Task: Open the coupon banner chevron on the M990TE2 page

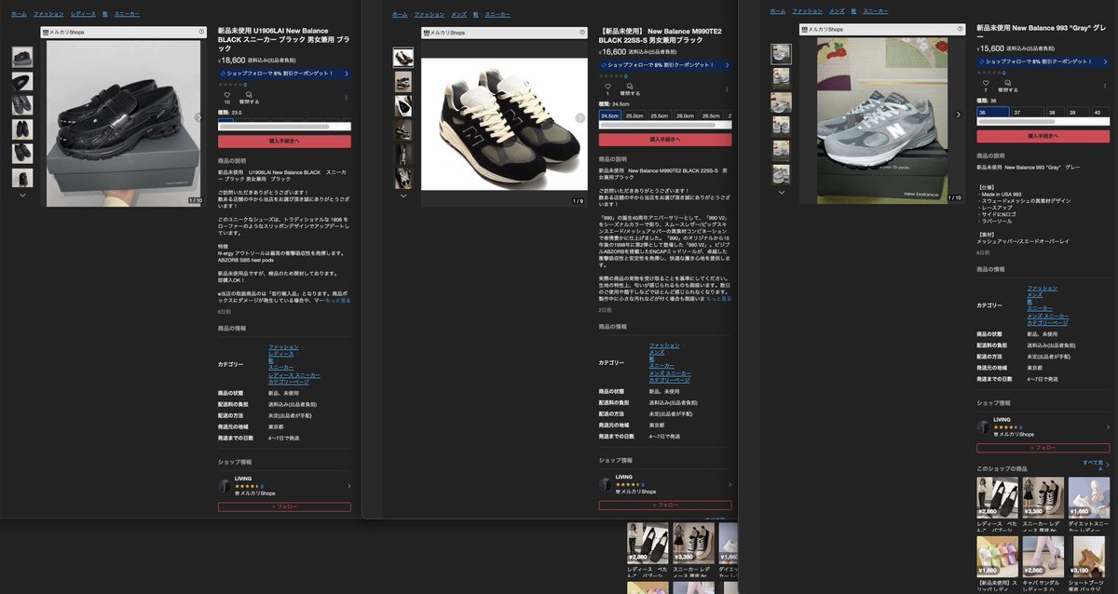Action: pos(727,65)
